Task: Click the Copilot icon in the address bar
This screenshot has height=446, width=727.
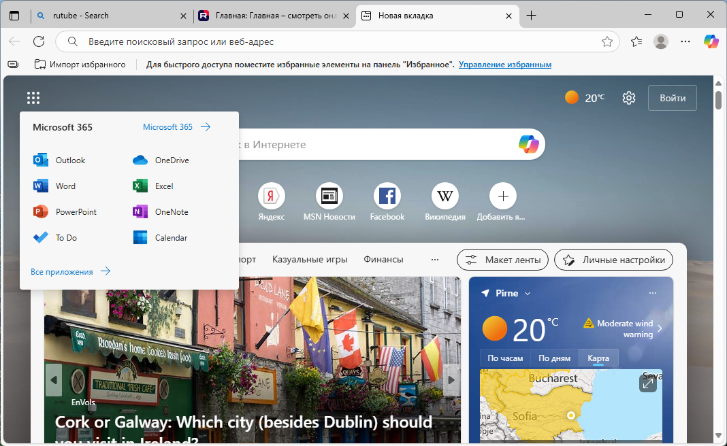Action: pos(711,41)
